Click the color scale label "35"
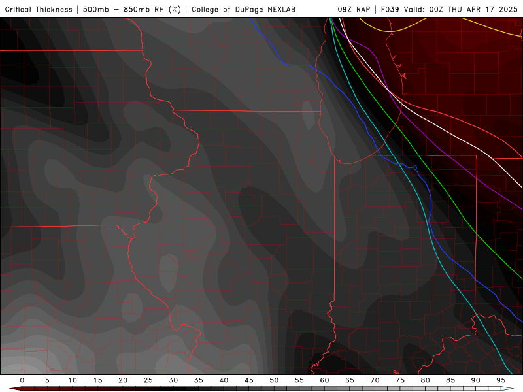Image resolution: width=523 pixels, height=392 pixels. pos(199,380)
